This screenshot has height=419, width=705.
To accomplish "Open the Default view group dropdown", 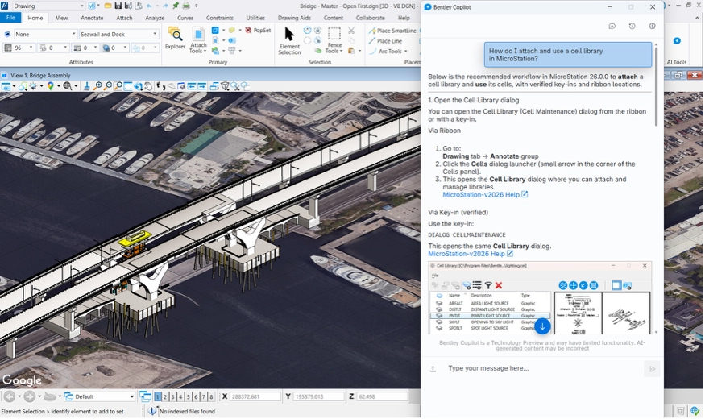I will (100, 396).
